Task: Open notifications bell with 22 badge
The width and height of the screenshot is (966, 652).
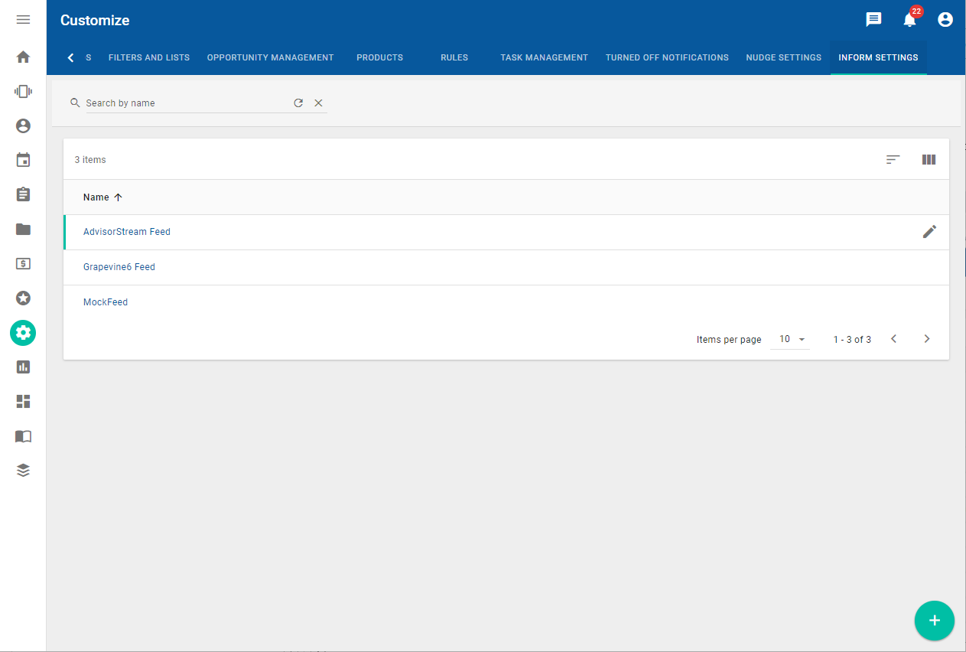Action: point(909,20)
